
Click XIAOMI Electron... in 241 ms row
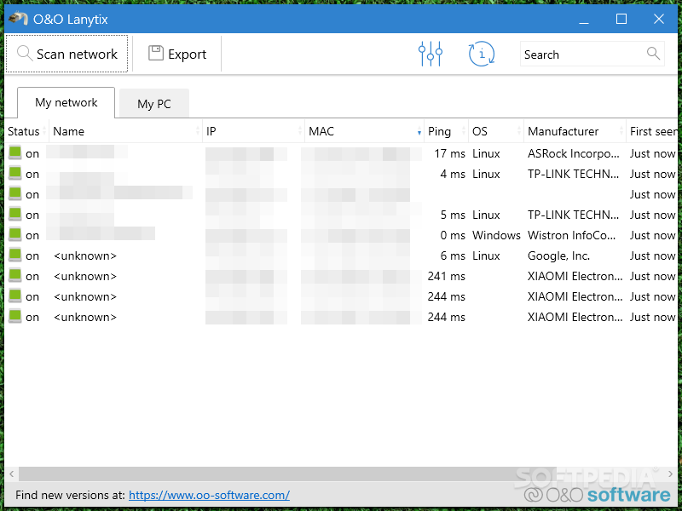575,276
